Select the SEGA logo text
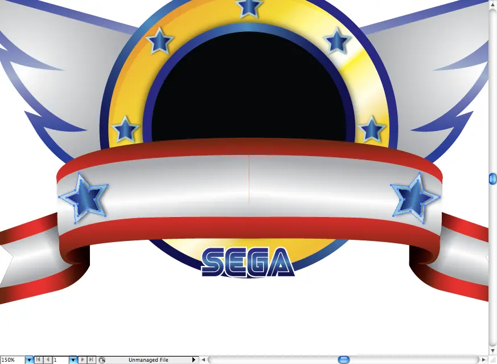 coord(248,262)
